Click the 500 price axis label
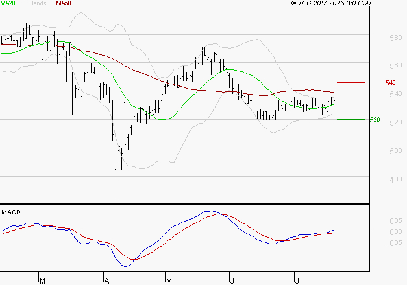The width and height of the screenshot is (407, 285). 395,151
